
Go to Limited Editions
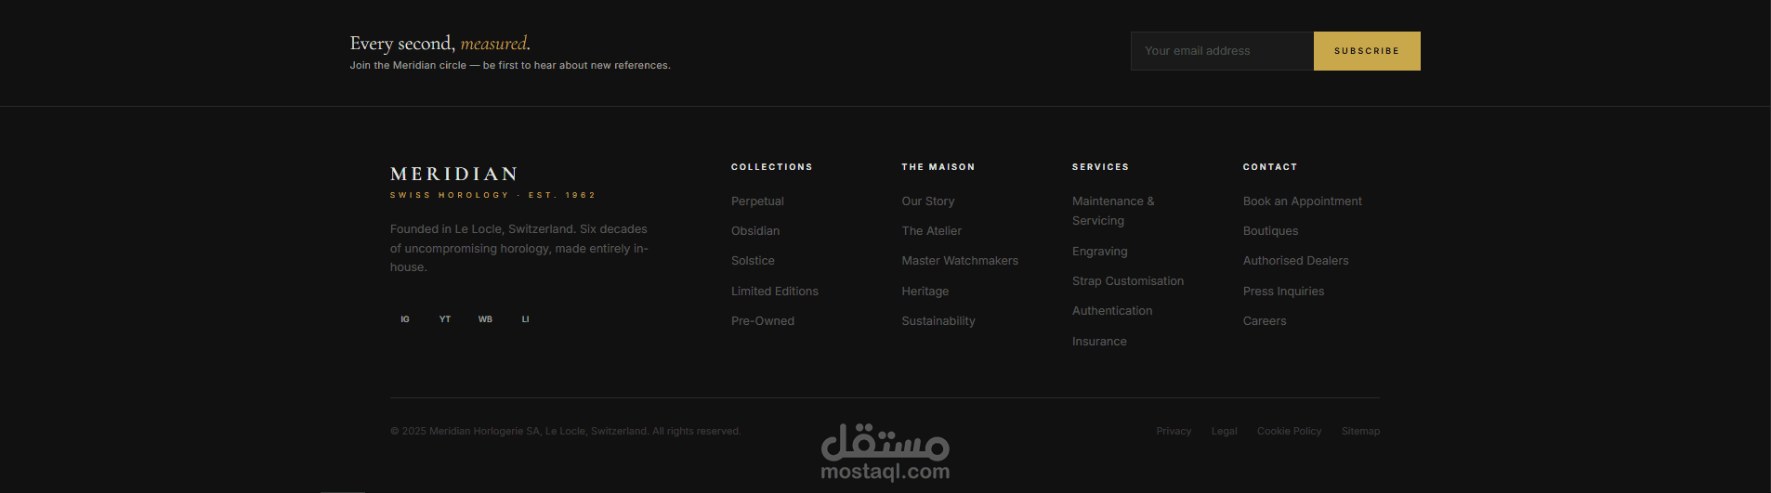[775, 292]
